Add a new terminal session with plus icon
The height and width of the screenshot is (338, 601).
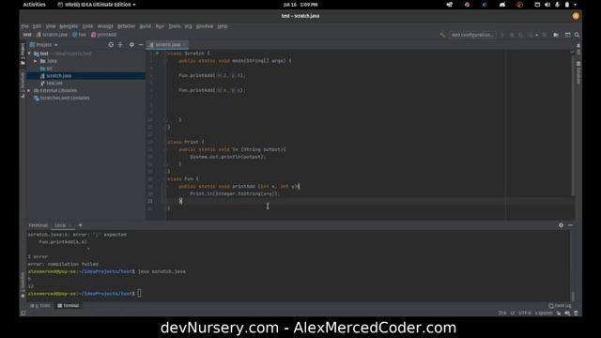click(81, 225)
